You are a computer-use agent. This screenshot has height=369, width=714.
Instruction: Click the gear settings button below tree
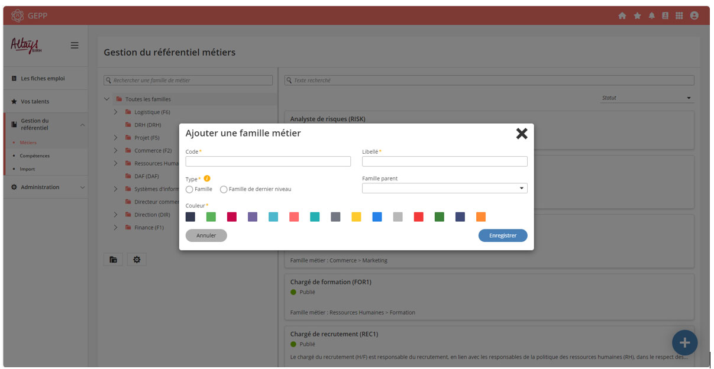tap(137, 260)
